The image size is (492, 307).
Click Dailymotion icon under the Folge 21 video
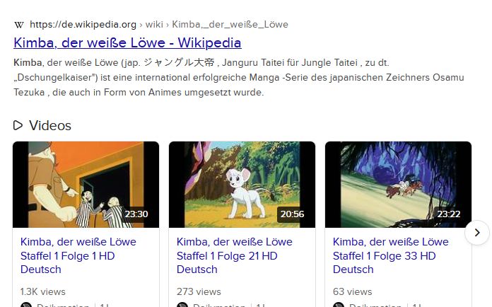(182, 305)
